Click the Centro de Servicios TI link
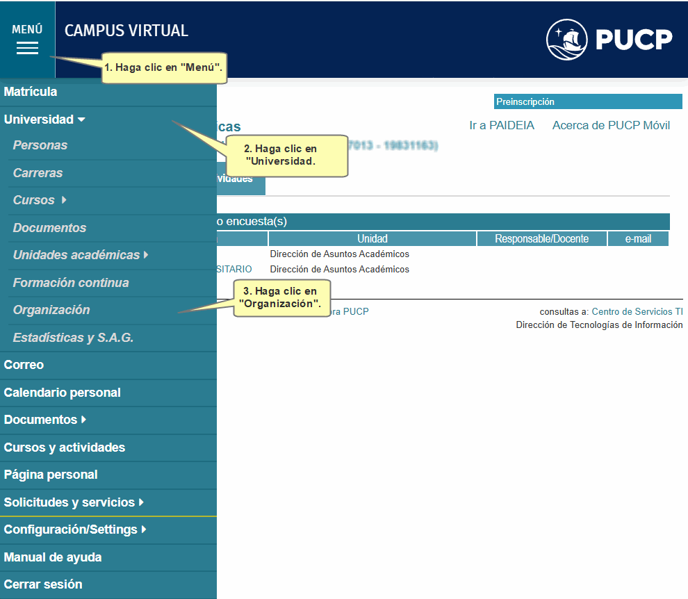Viewport: 688px width, 599px height. (x=637, y=312)
